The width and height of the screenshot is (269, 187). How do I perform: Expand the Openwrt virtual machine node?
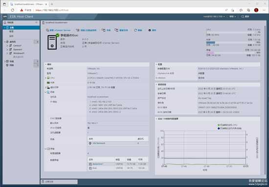(7, 50)
